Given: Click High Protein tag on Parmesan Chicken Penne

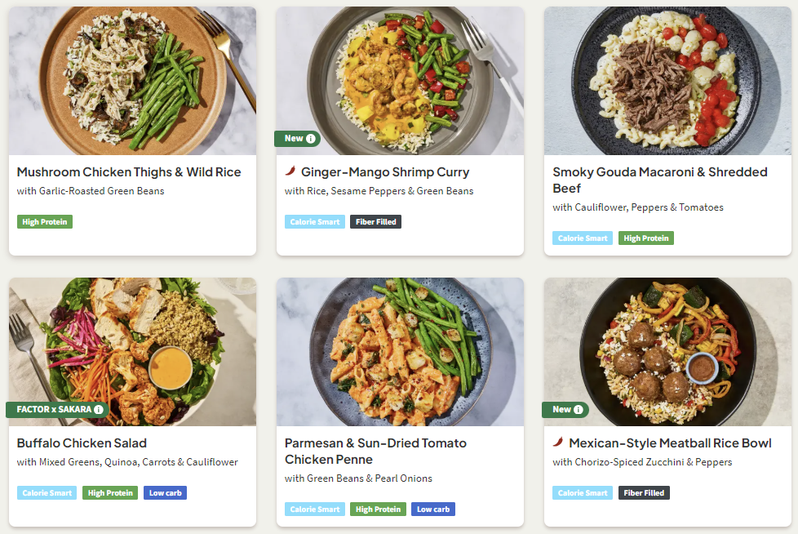Looking at the screenshot, I should pyautogui.click(x=377, y=510).
